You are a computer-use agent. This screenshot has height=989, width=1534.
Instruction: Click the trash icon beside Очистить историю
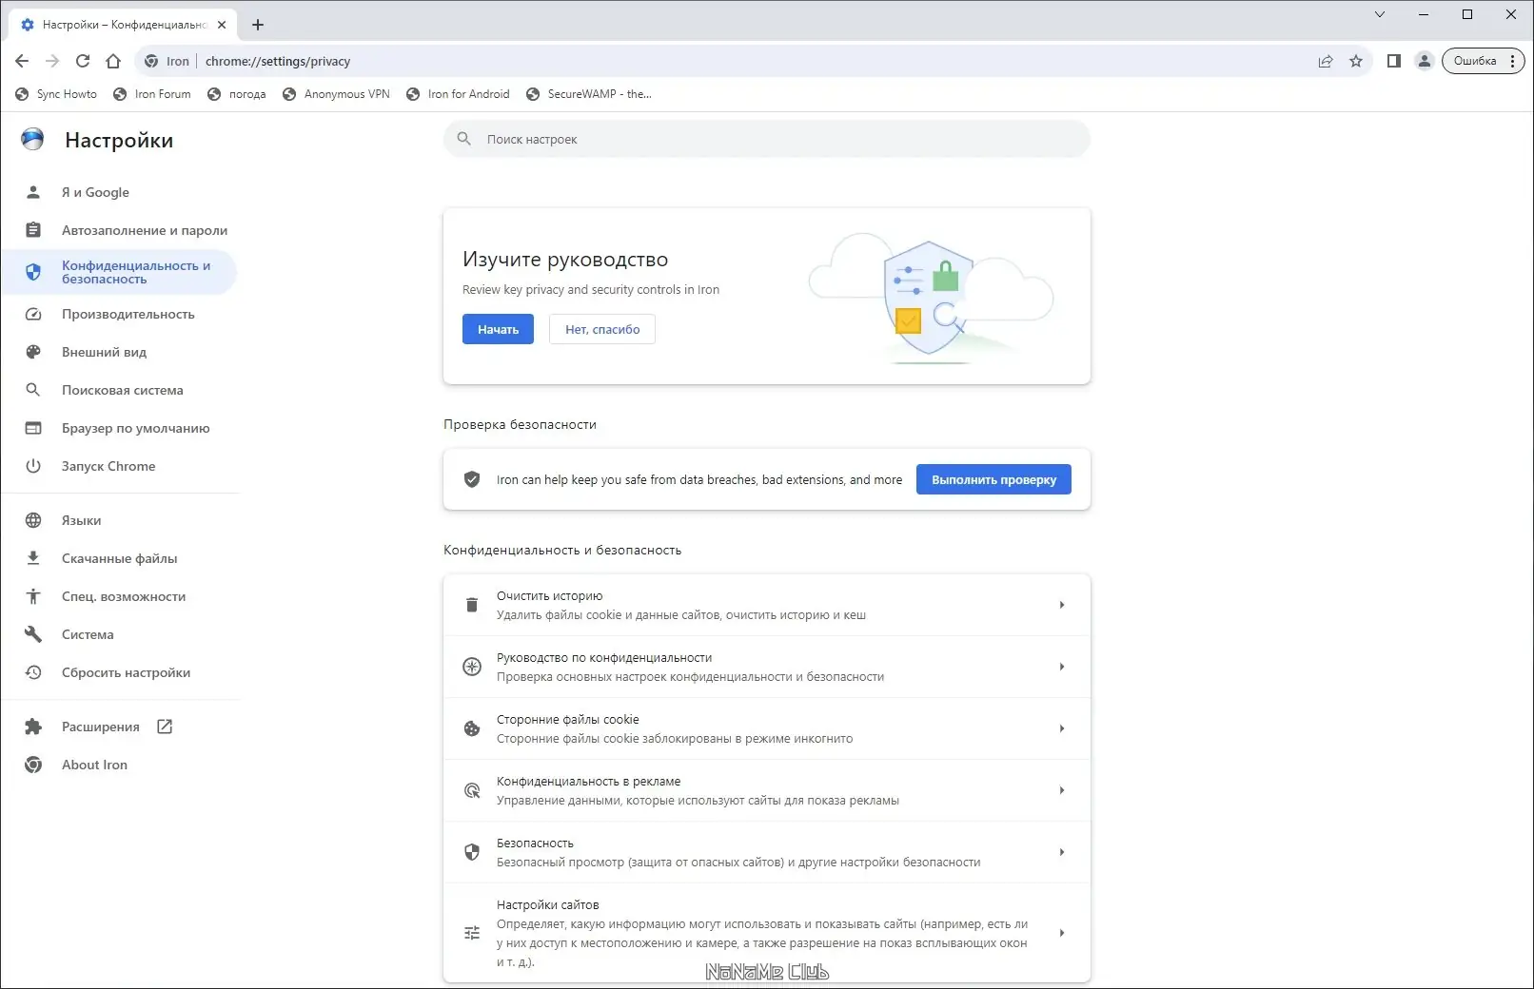click(x=472, y=605)
